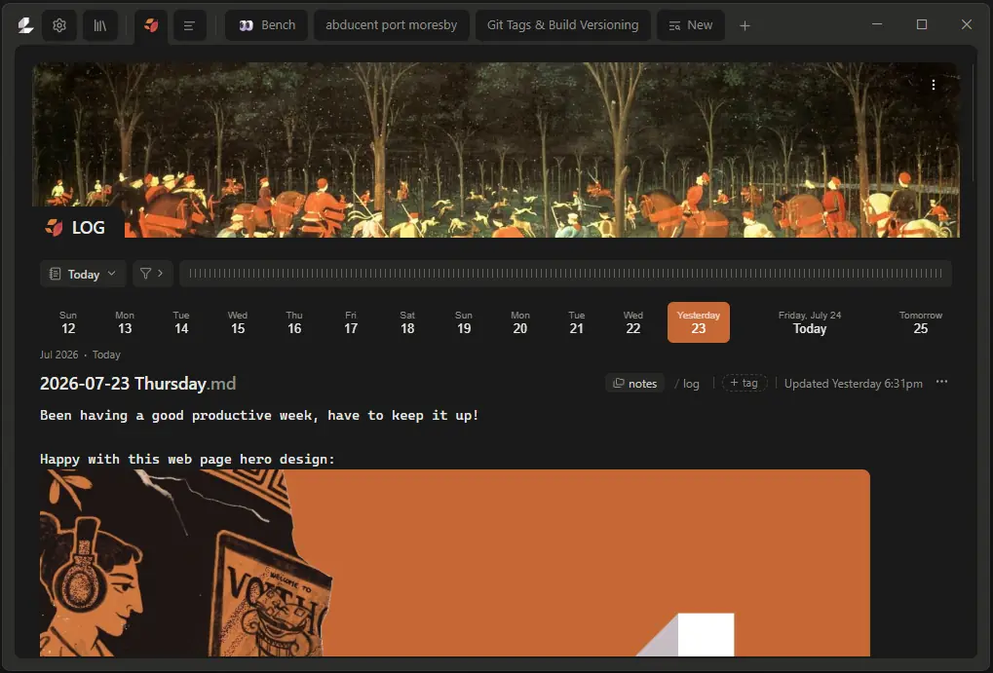Switch to the New tab
This screenshot has height=673, width=993.
(x=690, y=25)
